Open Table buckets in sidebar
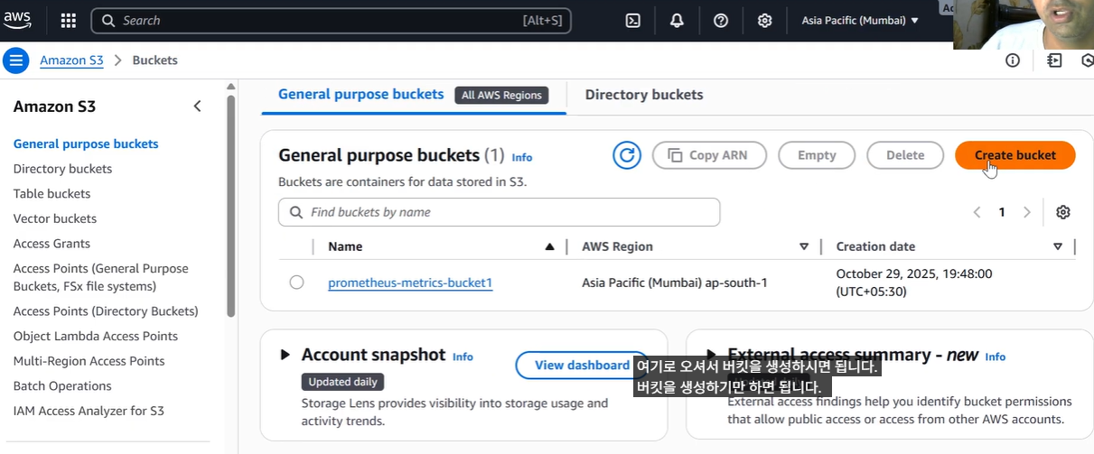Image resolution: width=1094 pixels, height=454 pixels. click(x=51, y=193)
